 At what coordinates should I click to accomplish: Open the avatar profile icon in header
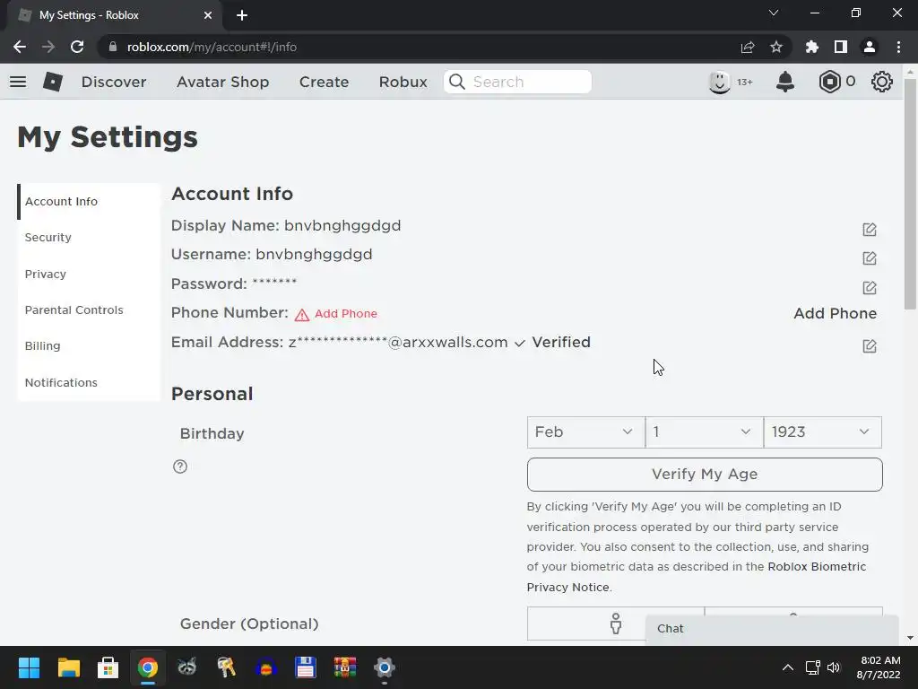coord(720,82)
